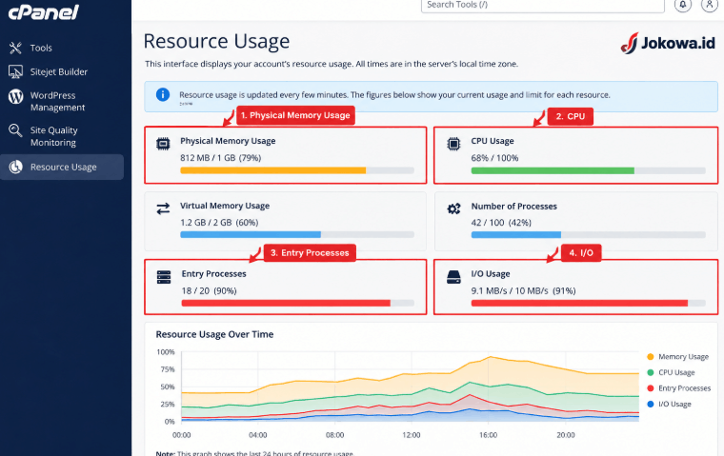Focus the Search Tools input field
This screenshot has height=456, width=724.
click(x=543, y=5)
